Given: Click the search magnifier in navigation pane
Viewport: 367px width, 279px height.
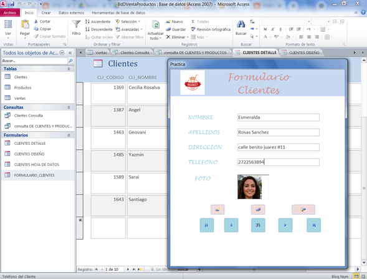Looking at the screenshot, I should [x=70, y=61].
